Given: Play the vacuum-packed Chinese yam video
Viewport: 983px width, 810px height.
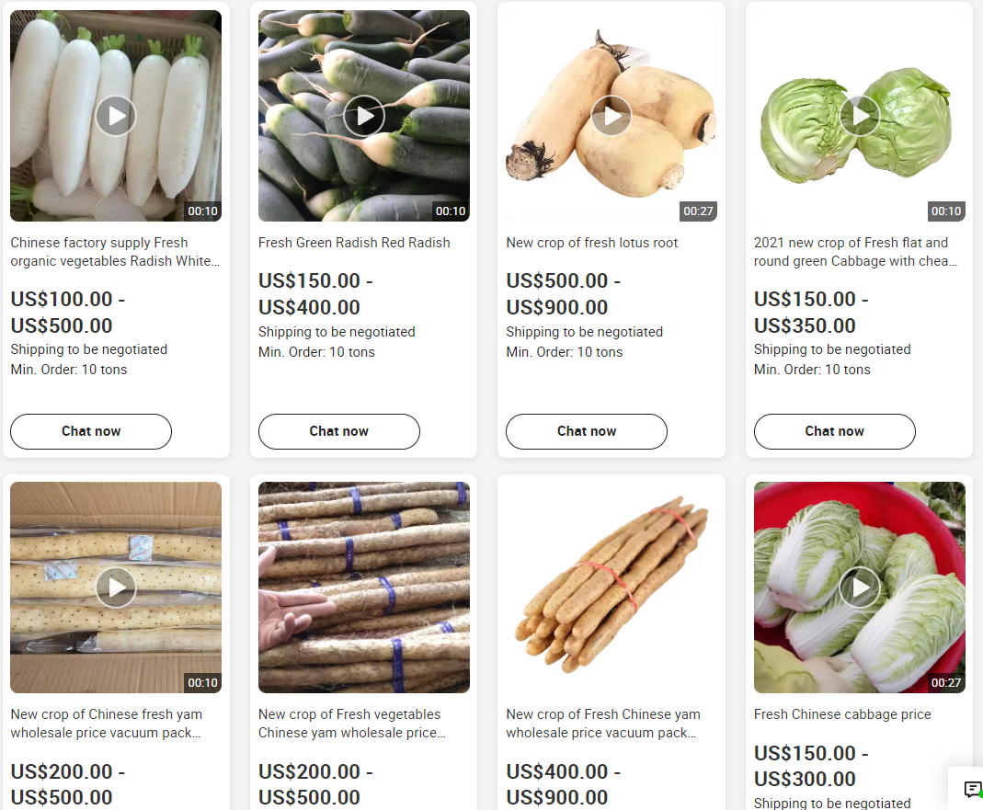Looking at the screenshot, I should tap(116, 588).
